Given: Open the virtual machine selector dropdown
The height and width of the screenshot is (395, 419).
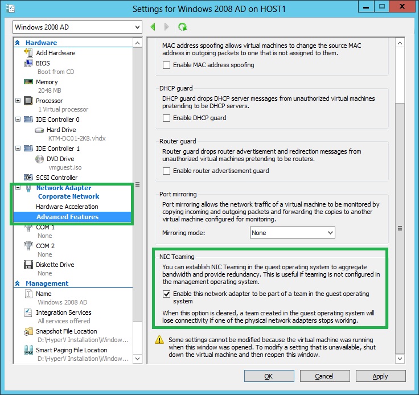Looking at the screenshot, I should click(x=77, y=27).
